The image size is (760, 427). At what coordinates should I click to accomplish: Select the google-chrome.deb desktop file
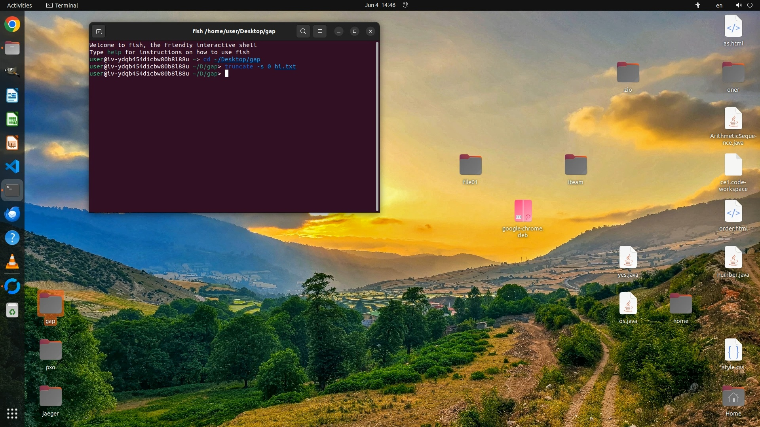[523, 211]
